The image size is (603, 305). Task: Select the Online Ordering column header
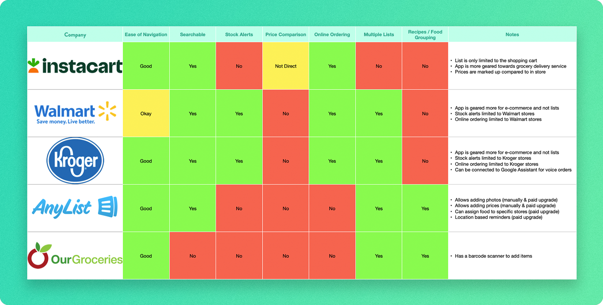click(332, 35)
